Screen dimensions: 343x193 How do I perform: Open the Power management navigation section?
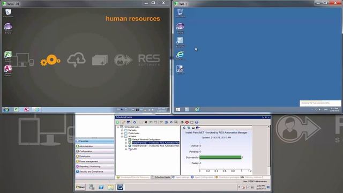[x=95, y=161]
